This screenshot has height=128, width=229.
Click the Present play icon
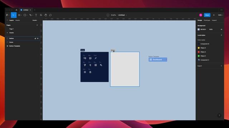pyautogui.click(x=214, y=15)
